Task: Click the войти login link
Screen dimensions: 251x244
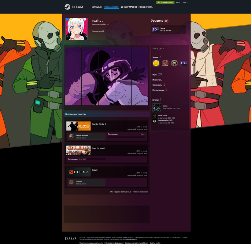Action: [x=178, y=2]
